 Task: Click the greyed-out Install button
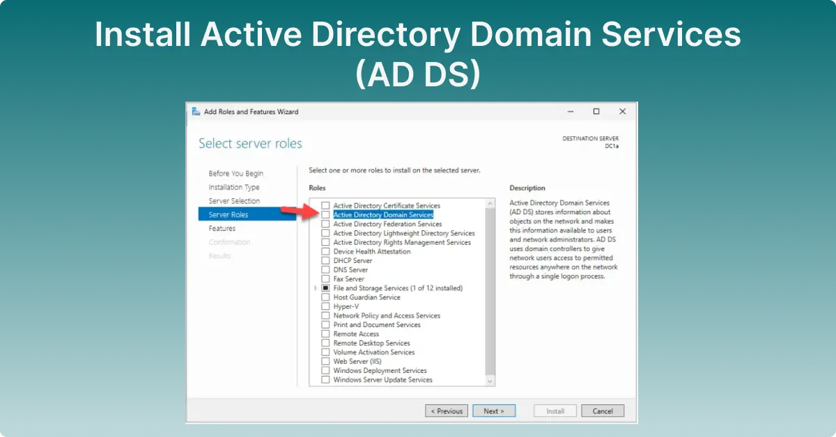click(x=555, y=411)
